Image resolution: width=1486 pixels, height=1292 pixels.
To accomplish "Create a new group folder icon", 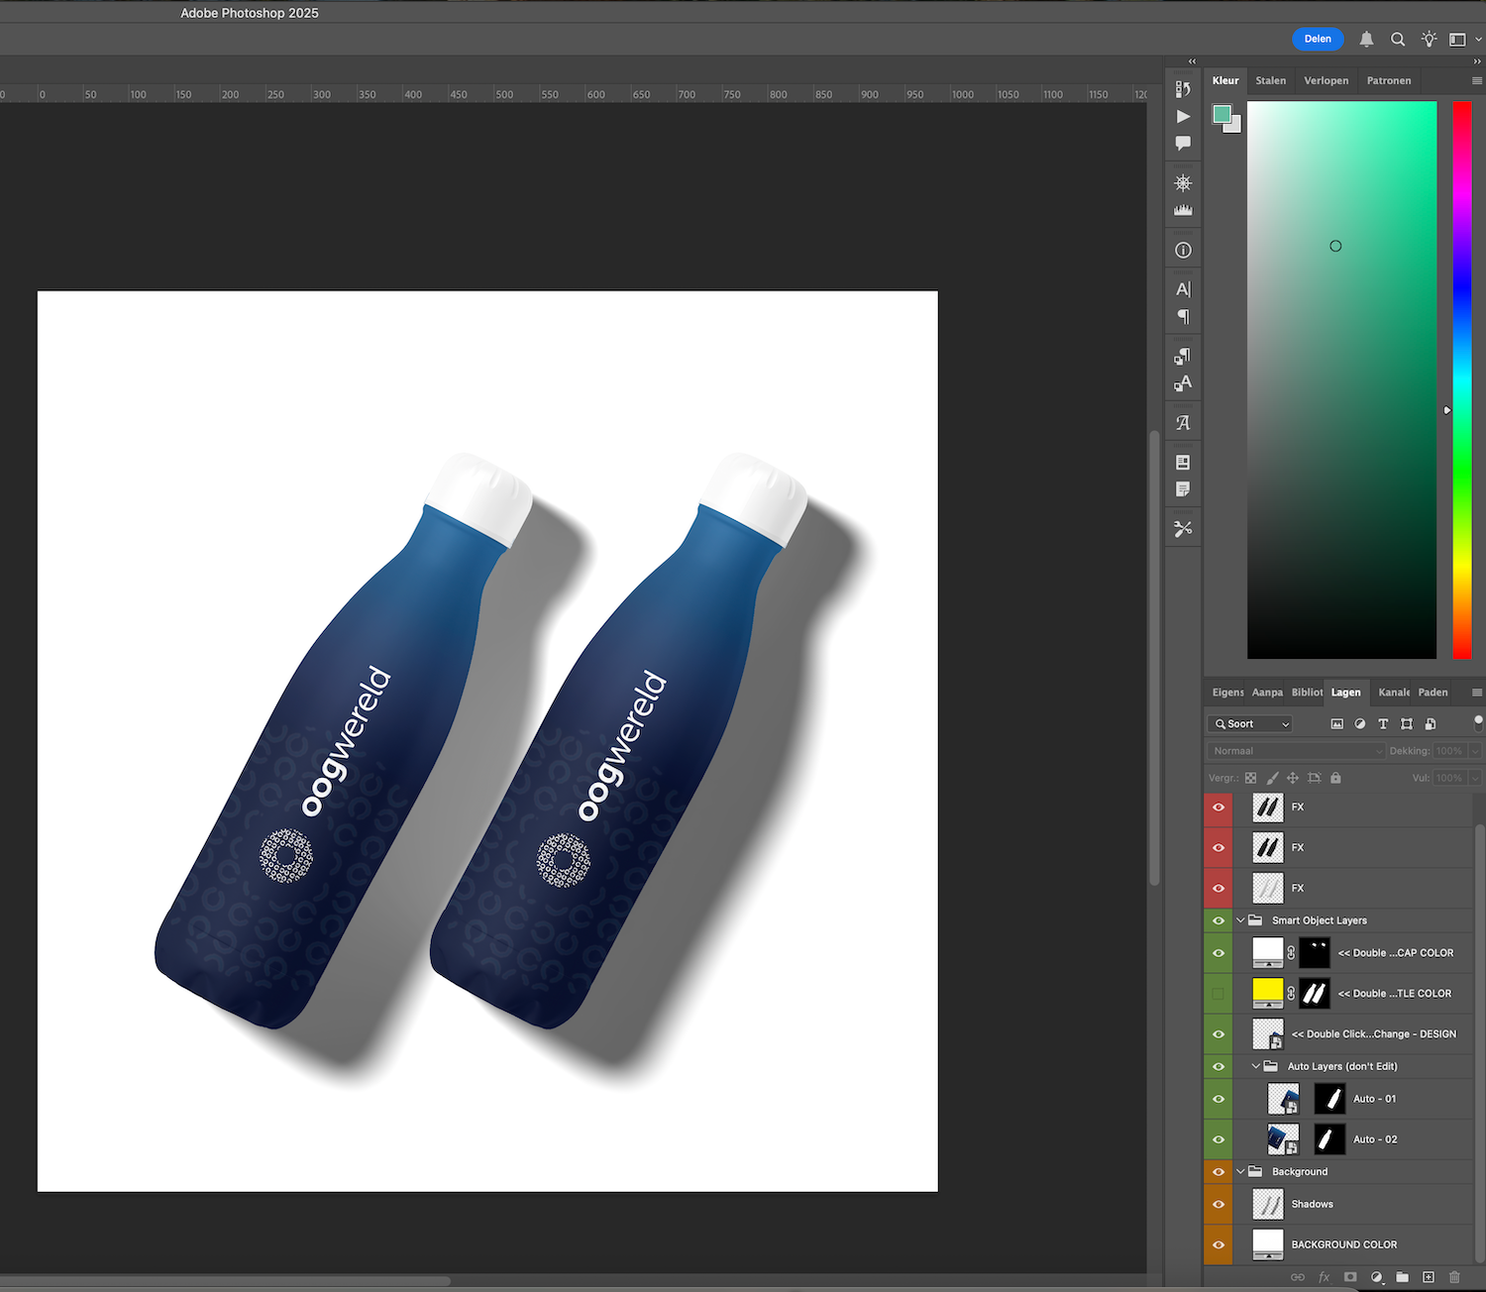I will (x=1402, y=1277).
